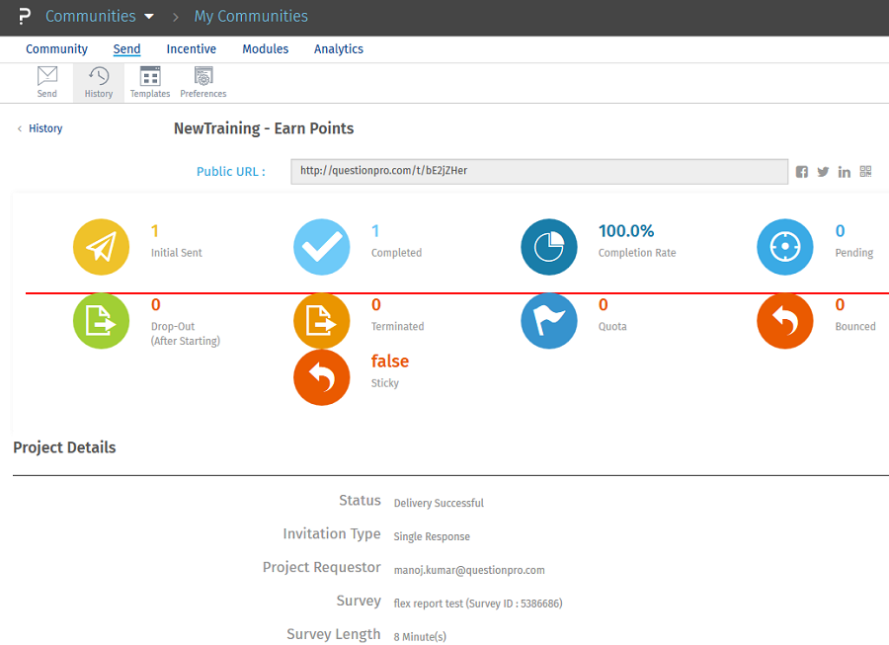Image resolution: width=889 pixels, height=645 pixels.
Task: Switch to the Community tab
Action: pyautogui.click(x=56, y=48)
